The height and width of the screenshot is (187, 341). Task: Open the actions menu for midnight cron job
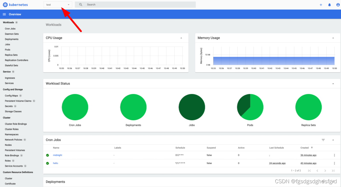click(x=334, y=155)
